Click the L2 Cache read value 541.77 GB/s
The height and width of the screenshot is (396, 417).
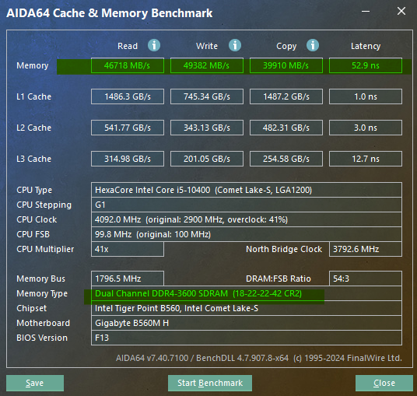128,128
